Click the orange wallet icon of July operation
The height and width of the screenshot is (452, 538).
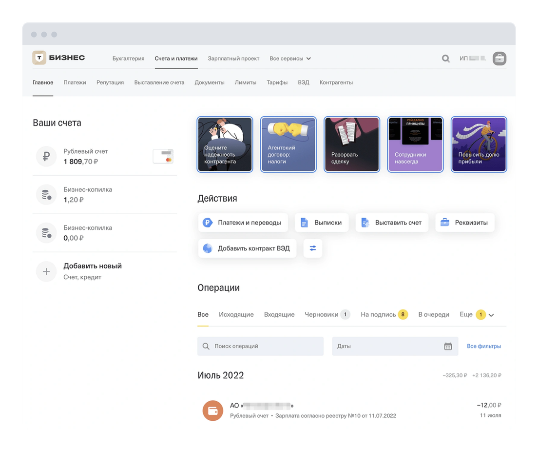pos(212,411)
